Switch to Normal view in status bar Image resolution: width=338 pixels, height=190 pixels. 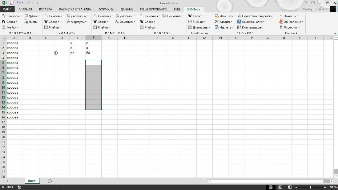271,187
